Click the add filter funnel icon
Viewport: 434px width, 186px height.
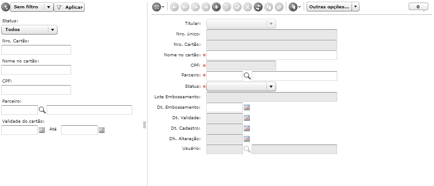[x=6, y=7]
